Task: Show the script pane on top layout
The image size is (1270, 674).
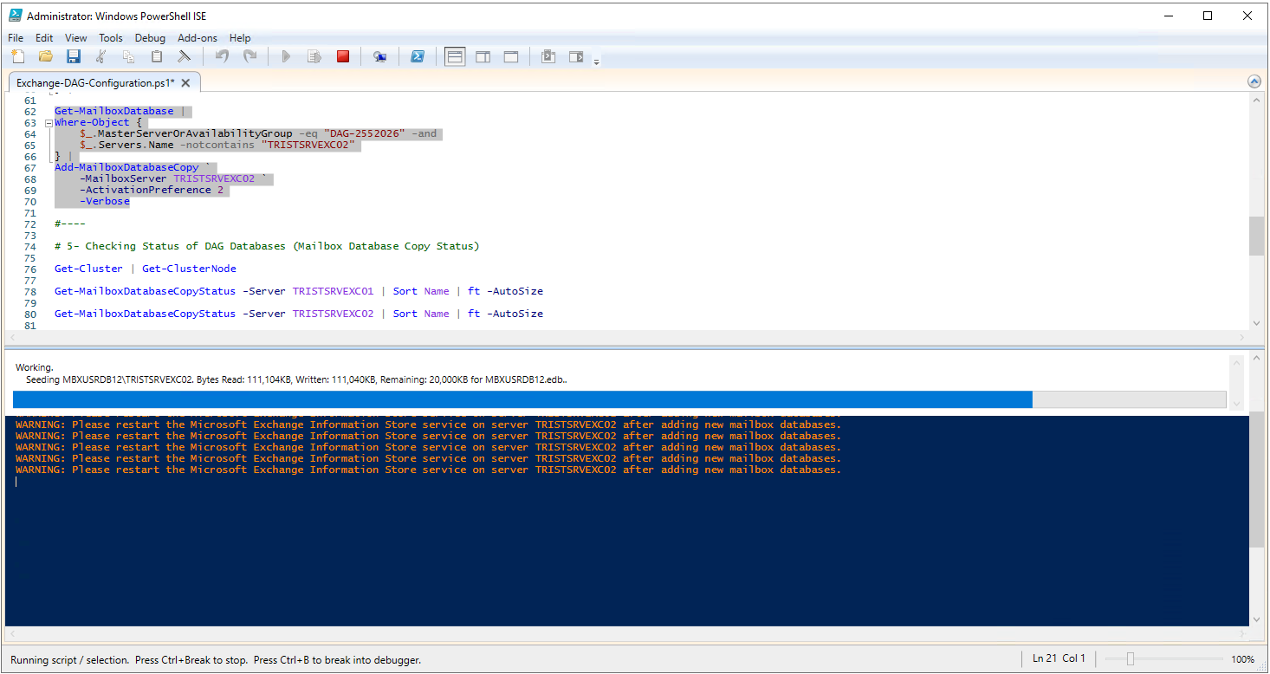Action: (x=455, y=57)
